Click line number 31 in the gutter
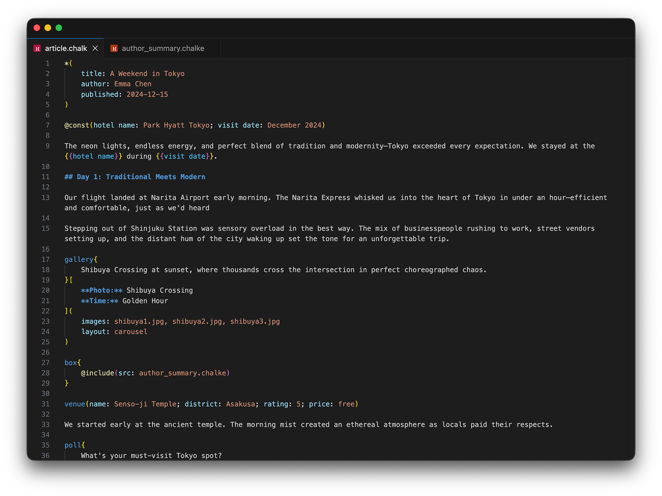 (x=45, y=404)
